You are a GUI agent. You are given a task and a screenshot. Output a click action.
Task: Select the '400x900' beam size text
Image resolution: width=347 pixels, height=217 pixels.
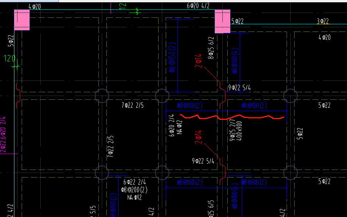pos(239,131)
